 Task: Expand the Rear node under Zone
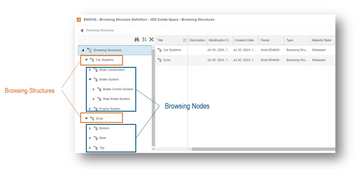coord(90,138)
